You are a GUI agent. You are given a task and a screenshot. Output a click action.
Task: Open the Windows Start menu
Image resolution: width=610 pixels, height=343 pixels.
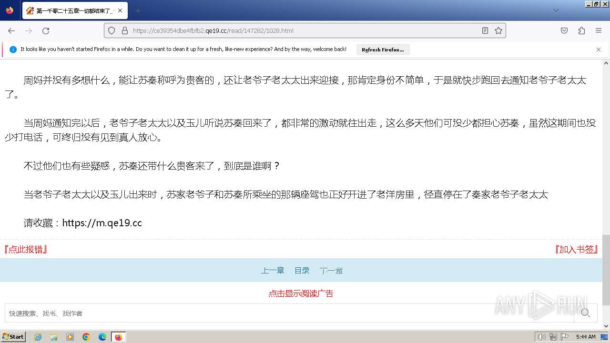pos(13,336)
